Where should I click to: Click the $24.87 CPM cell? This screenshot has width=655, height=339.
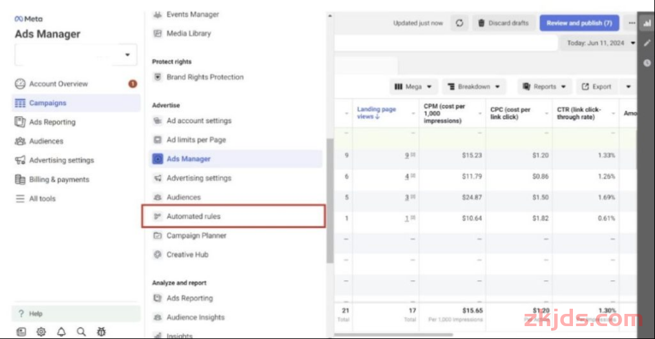click(x=472, y=197)
